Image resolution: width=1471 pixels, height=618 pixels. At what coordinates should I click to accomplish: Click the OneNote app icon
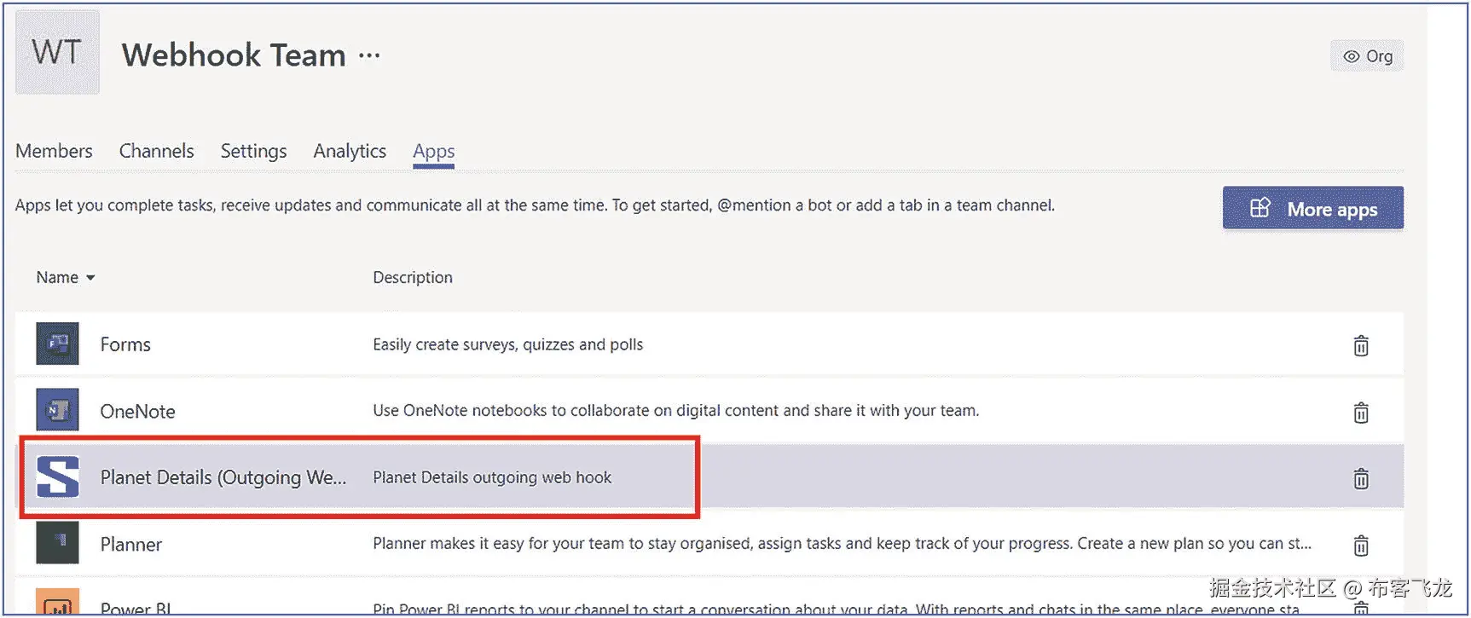click(x=57, y=410)
